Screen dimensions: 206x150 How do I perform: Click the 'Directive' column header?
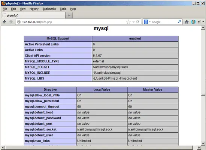click(50, 89)
